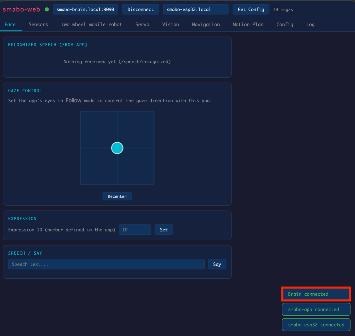Dismiss the smabo-app connected notification
Screen dimensions: 355x336
coord(316,309)
